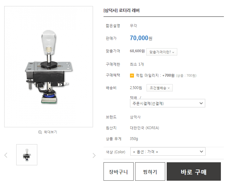Click the orange mileage 'm' icon

(x=132, y=75)
